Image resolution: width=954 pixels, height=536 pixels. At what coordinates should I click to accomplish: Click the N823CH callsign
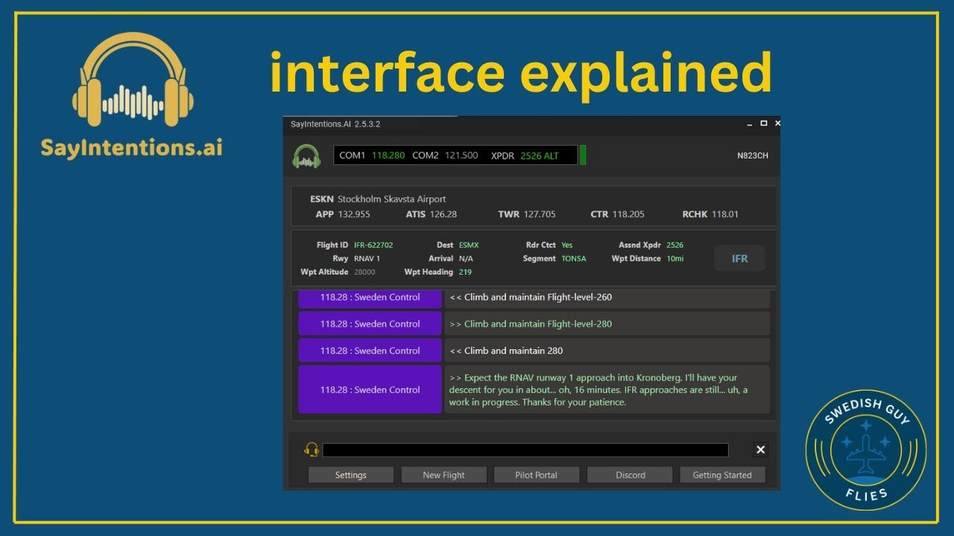753,156
